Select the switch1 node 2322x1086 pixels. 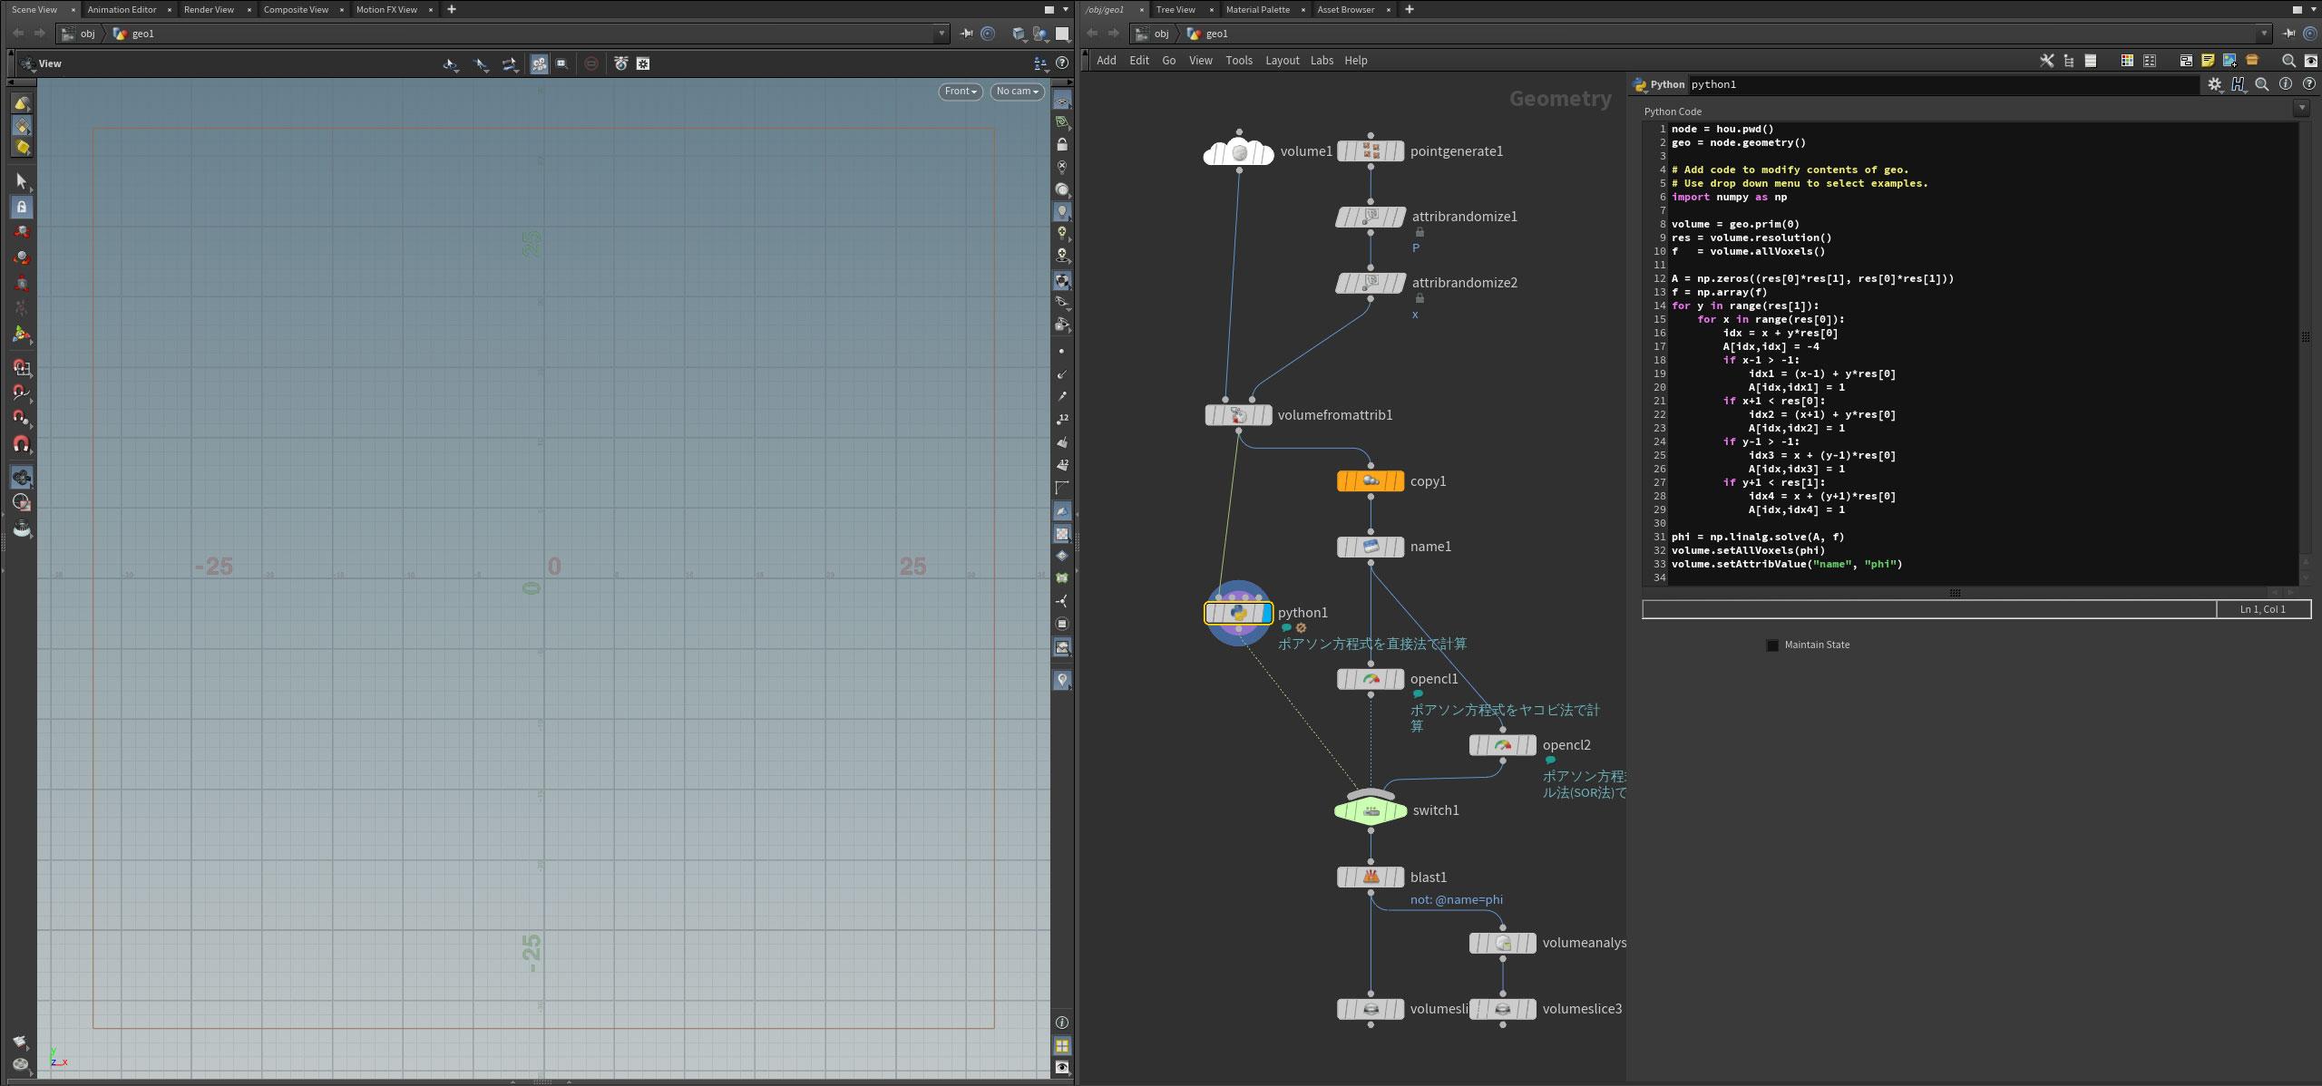(x=1371, y=811)
